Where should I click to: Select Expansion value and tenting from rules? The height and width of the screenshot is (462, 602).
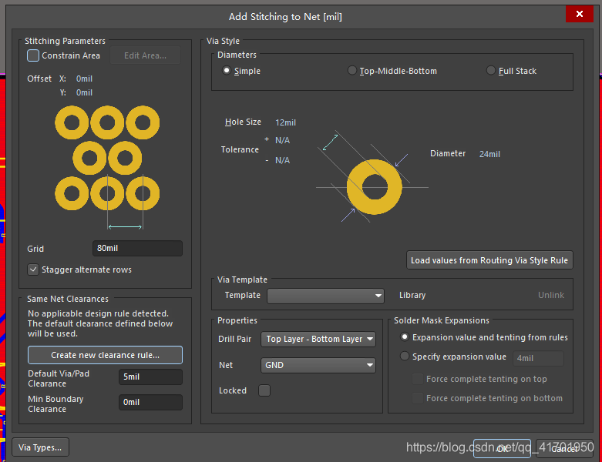click(405, 337)
